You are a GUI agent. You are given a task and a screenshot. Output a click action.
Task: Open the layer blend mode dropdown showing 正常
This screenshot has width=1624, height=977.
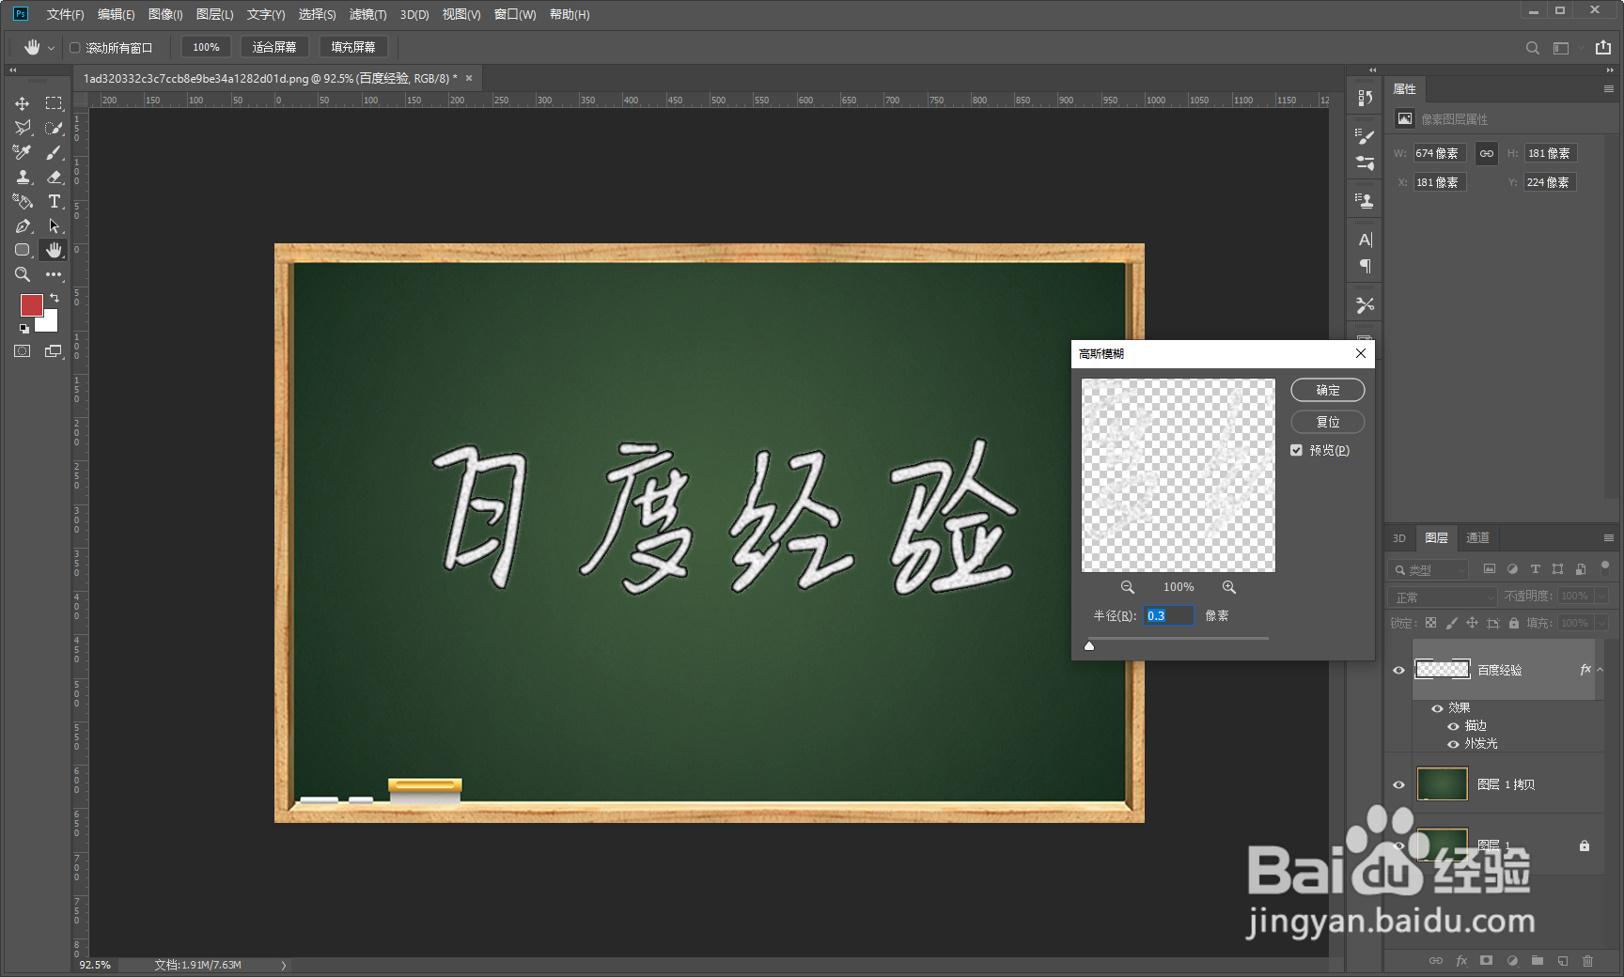[x=1441, y=596]
